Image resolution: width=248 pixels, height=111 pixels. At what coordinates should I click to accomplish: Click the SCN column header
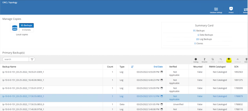(236, 67)
